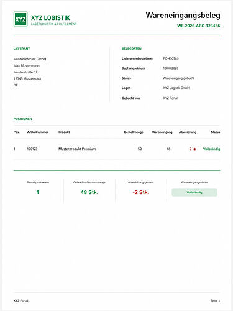Click the LIEFERANT section heading
The image size is (233, 311).
(22, 49)
